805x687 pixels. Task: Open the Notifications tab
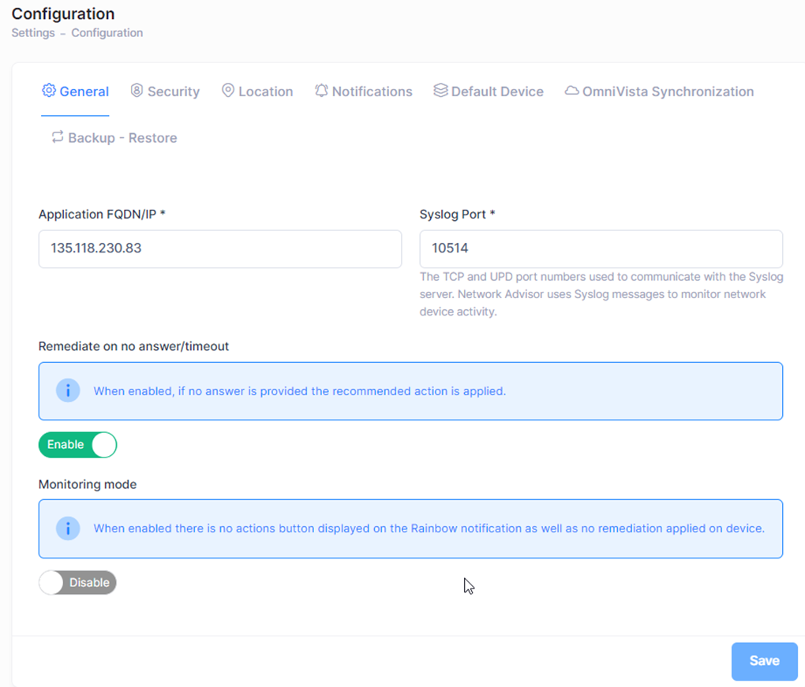372,91
